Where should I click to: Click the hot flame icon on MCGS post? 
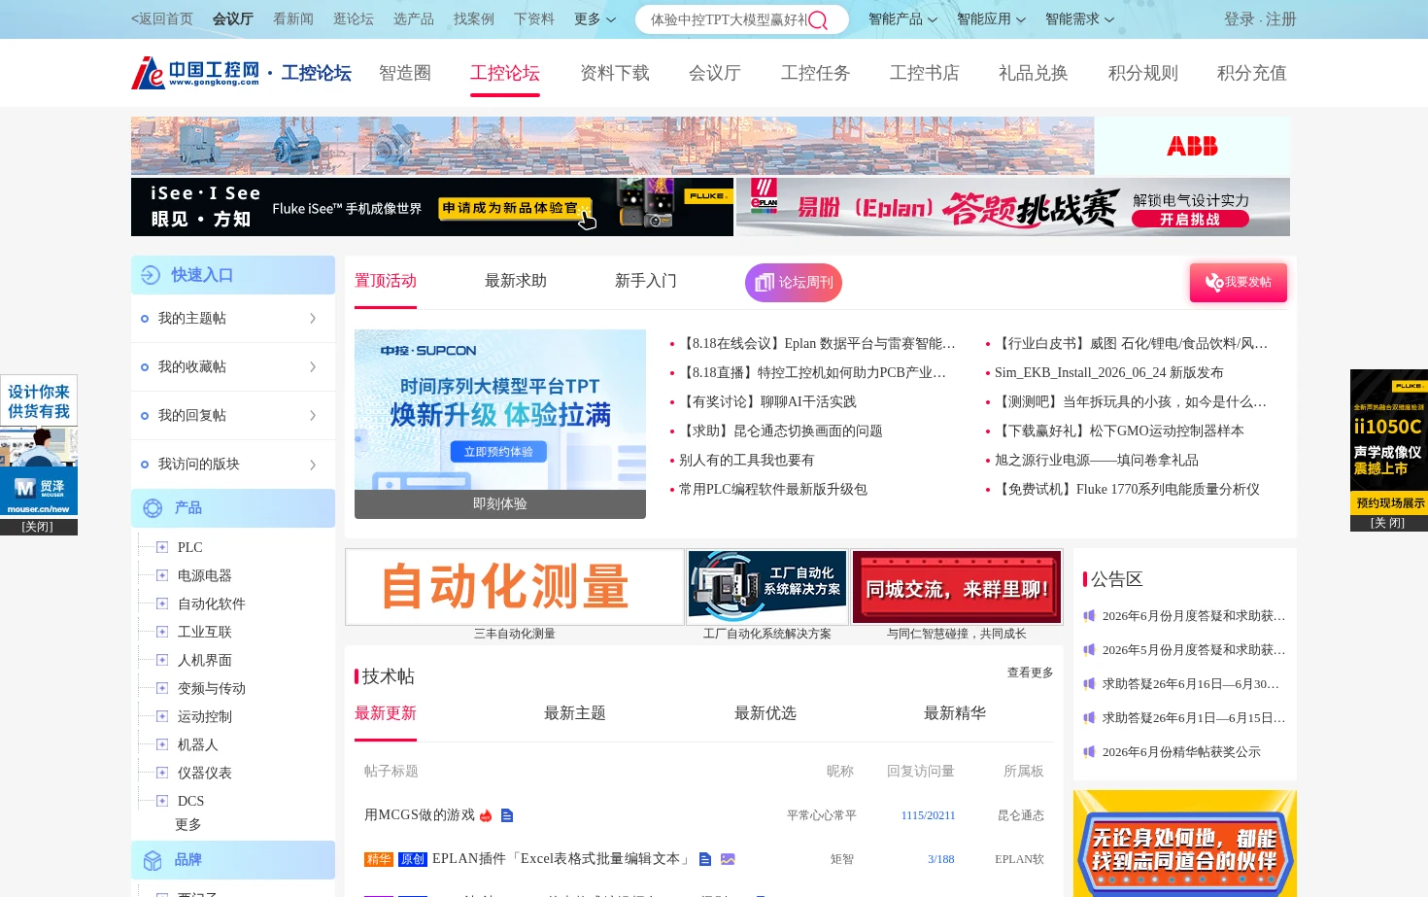[486, 815]
